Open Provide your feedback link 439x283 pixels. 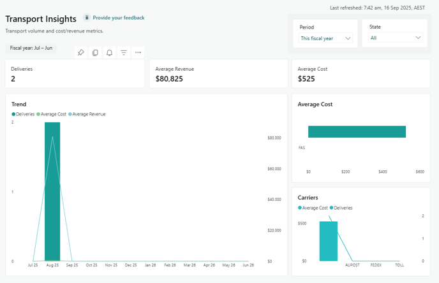tap(119, 18)
